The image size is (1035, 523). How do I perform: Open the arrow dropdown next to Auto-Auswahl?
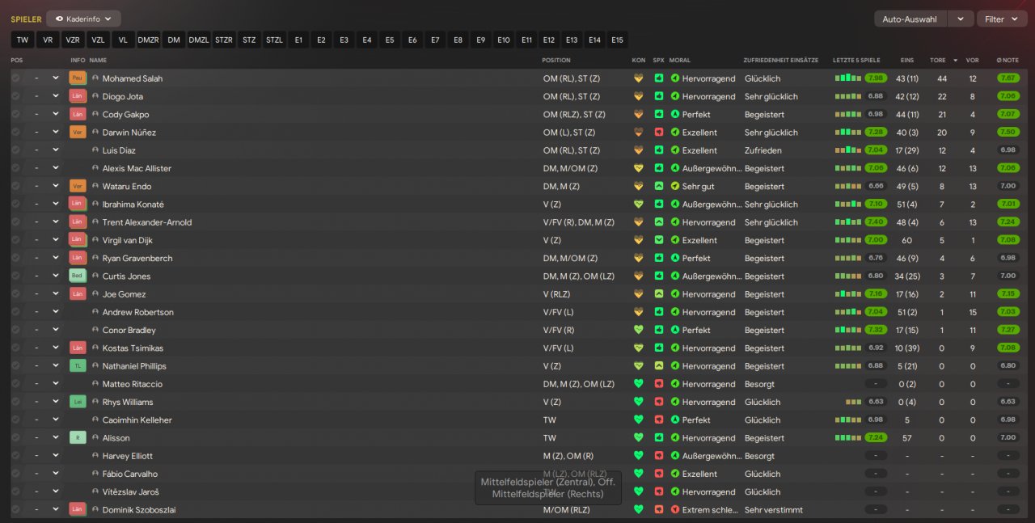click(x=960, y=19)
